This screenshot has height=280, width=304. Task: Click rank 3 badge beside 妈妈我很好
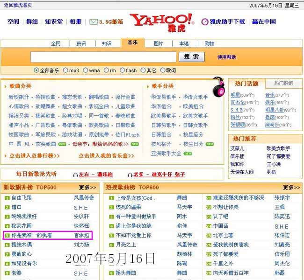(x=7, y=217)
